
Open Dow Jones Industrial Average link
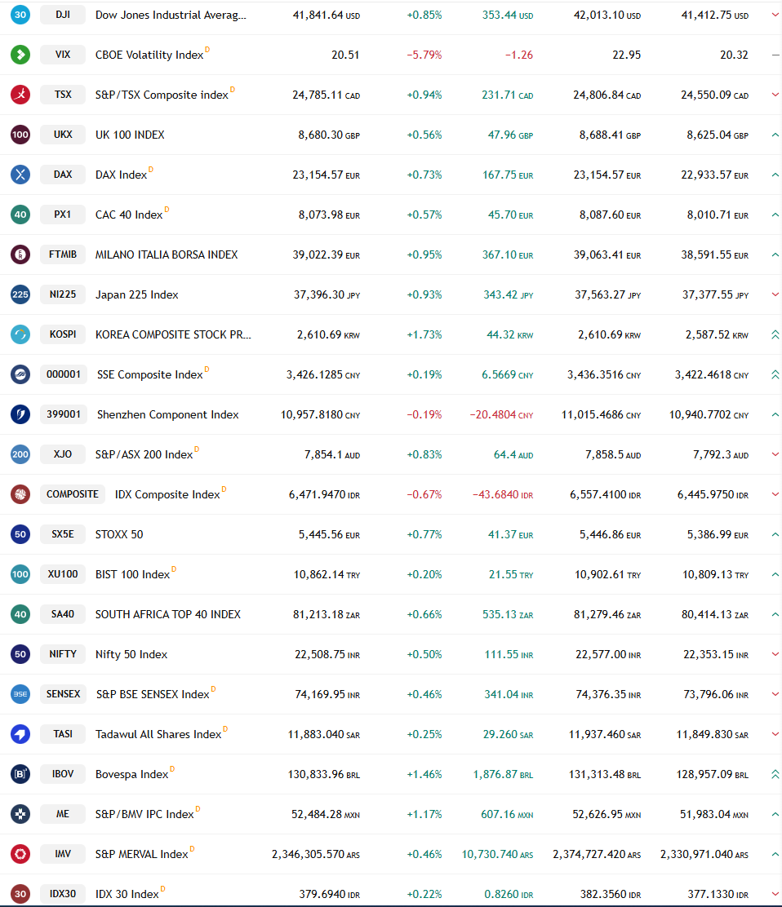171,15
